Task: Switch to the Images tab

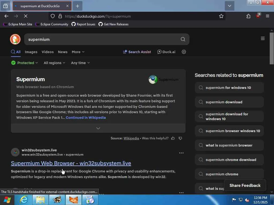Action: click(x=31, y=52)
